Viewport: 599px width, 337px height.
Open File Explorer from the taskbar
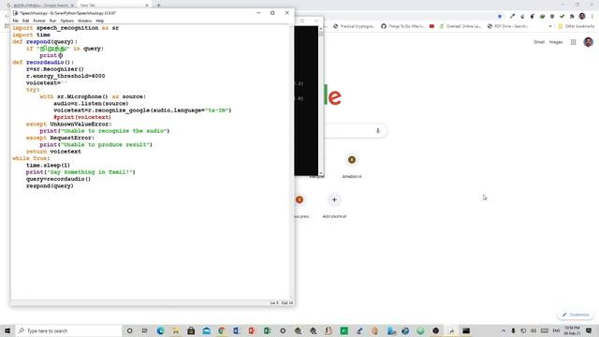(x=176, y=330)
